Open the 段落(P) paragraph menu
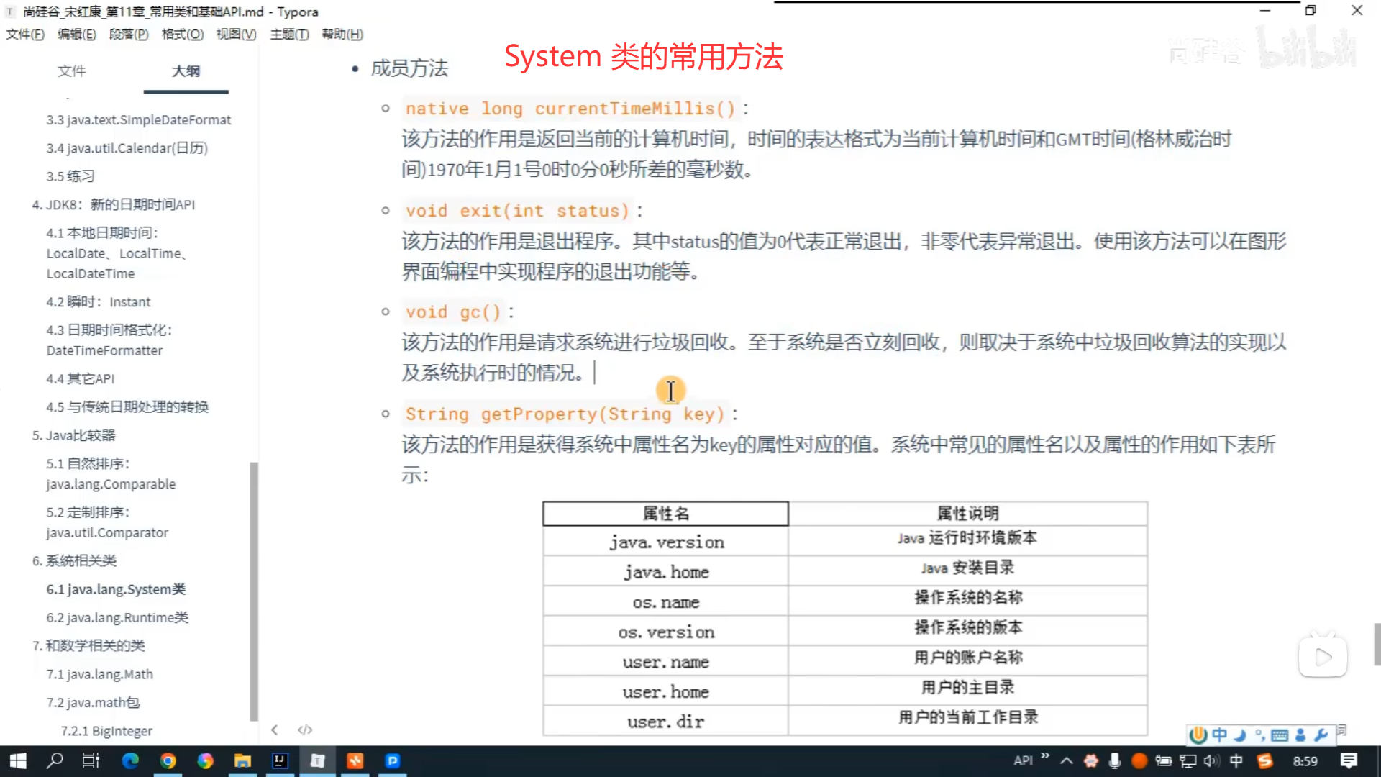The width and height of the screenshot is (1381, 777). pyautogui.click(x=129, y=34)
